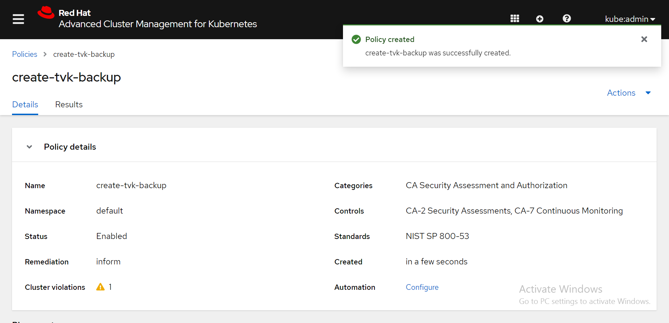The width and height of the screenshot is (669, 323).
Task: Open the kube:admin user dropdown
Action: pyautogui.click(x=630, y=19)
